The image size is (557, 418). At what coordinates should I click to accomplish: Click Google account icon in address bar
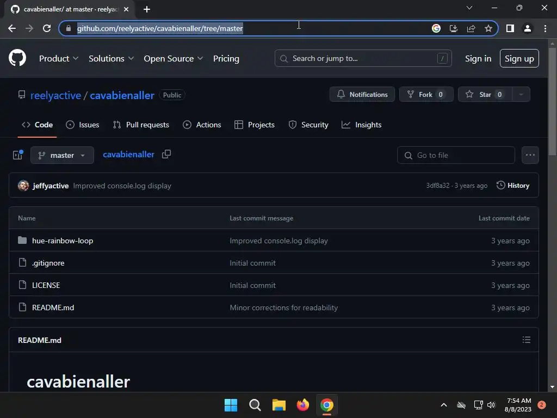[436, 28]
